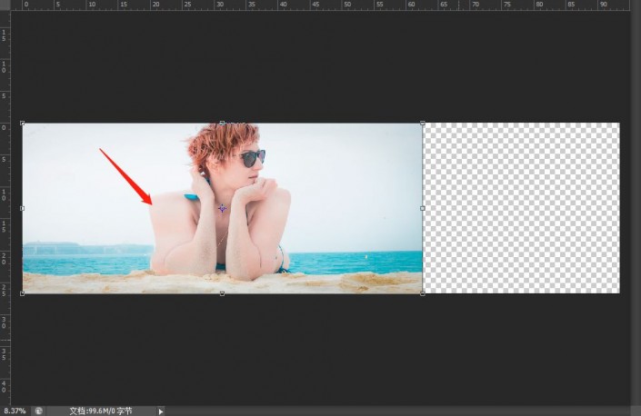The image size is (641, 416).
Task: Click the vertical ruler near the top 15 mark
Action: tap(4, 35)
